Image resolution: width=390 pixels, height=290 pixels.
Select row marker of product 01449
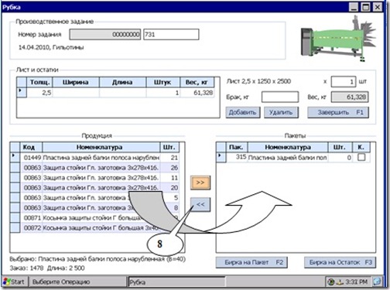pos(15,157)
